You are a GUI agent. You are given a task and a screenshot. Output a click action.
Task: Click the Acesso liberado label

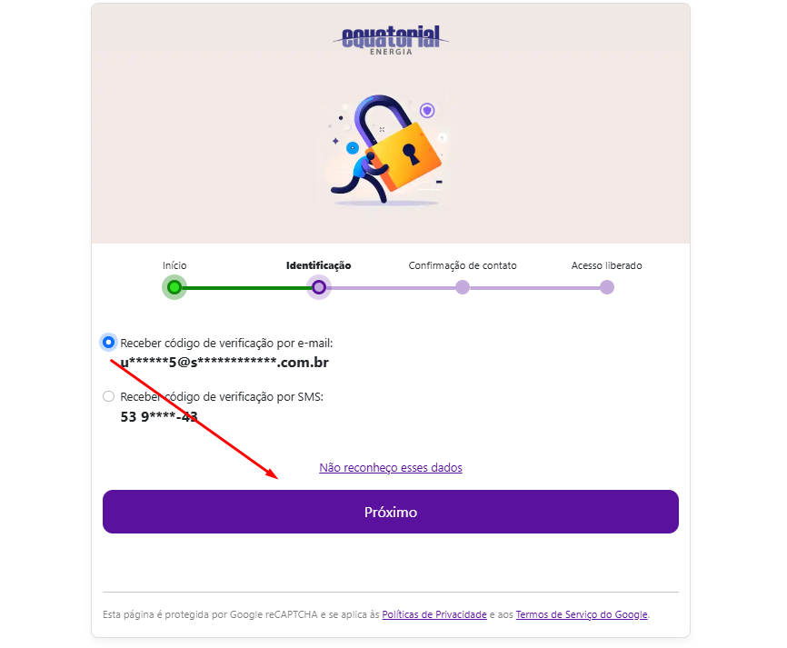pyautogui.click(x=607, y=265)
